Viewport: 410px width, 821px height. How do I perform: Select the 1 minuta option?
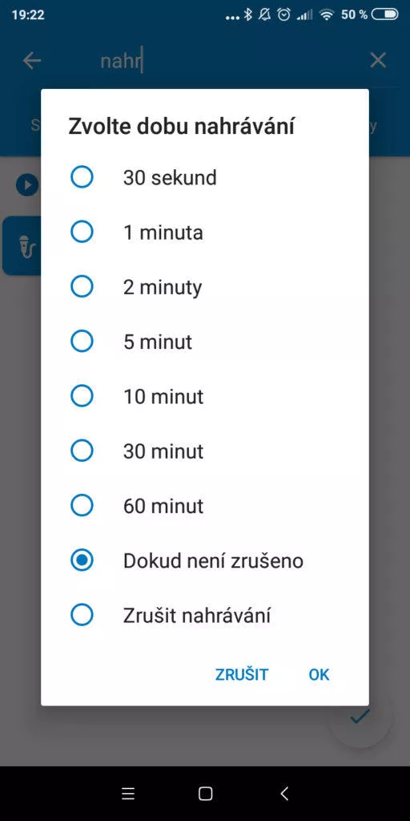click(205, 232)
